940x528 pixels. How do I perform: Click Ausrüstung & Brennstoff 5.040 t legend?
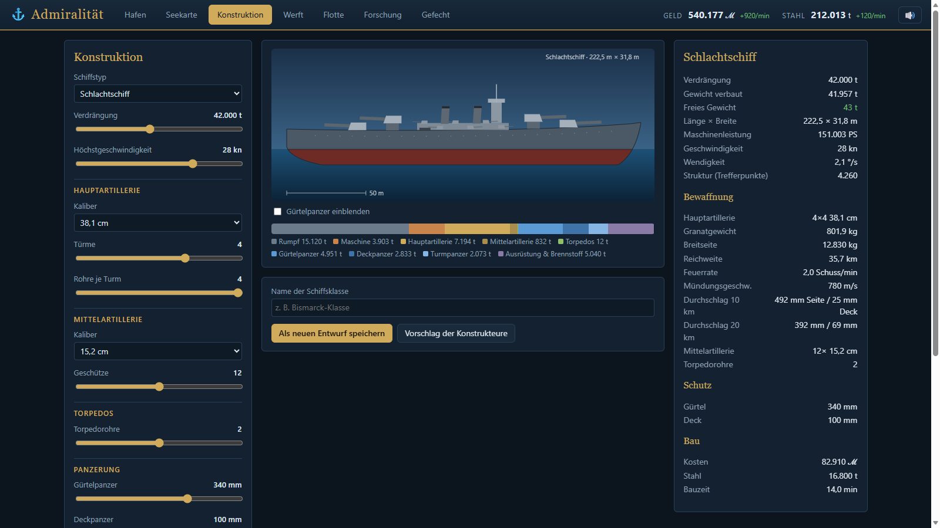pos(552,254)
